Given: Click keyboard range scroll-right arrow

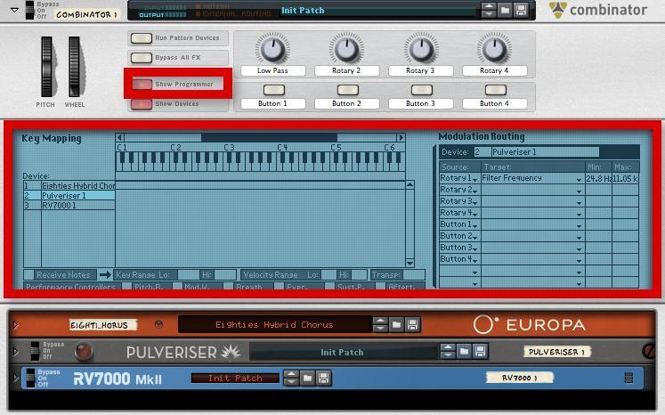Looking at the screenshot, I should pyautogui.click(x=401, y=137).
